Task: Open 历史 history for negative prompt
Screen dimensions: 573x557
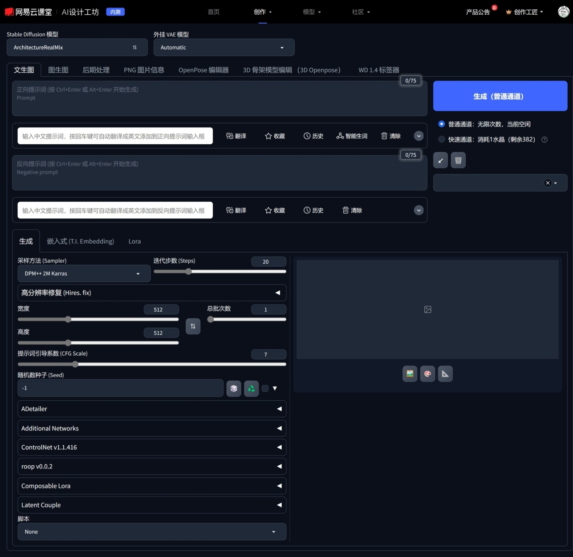Action: tap(313, 211)
